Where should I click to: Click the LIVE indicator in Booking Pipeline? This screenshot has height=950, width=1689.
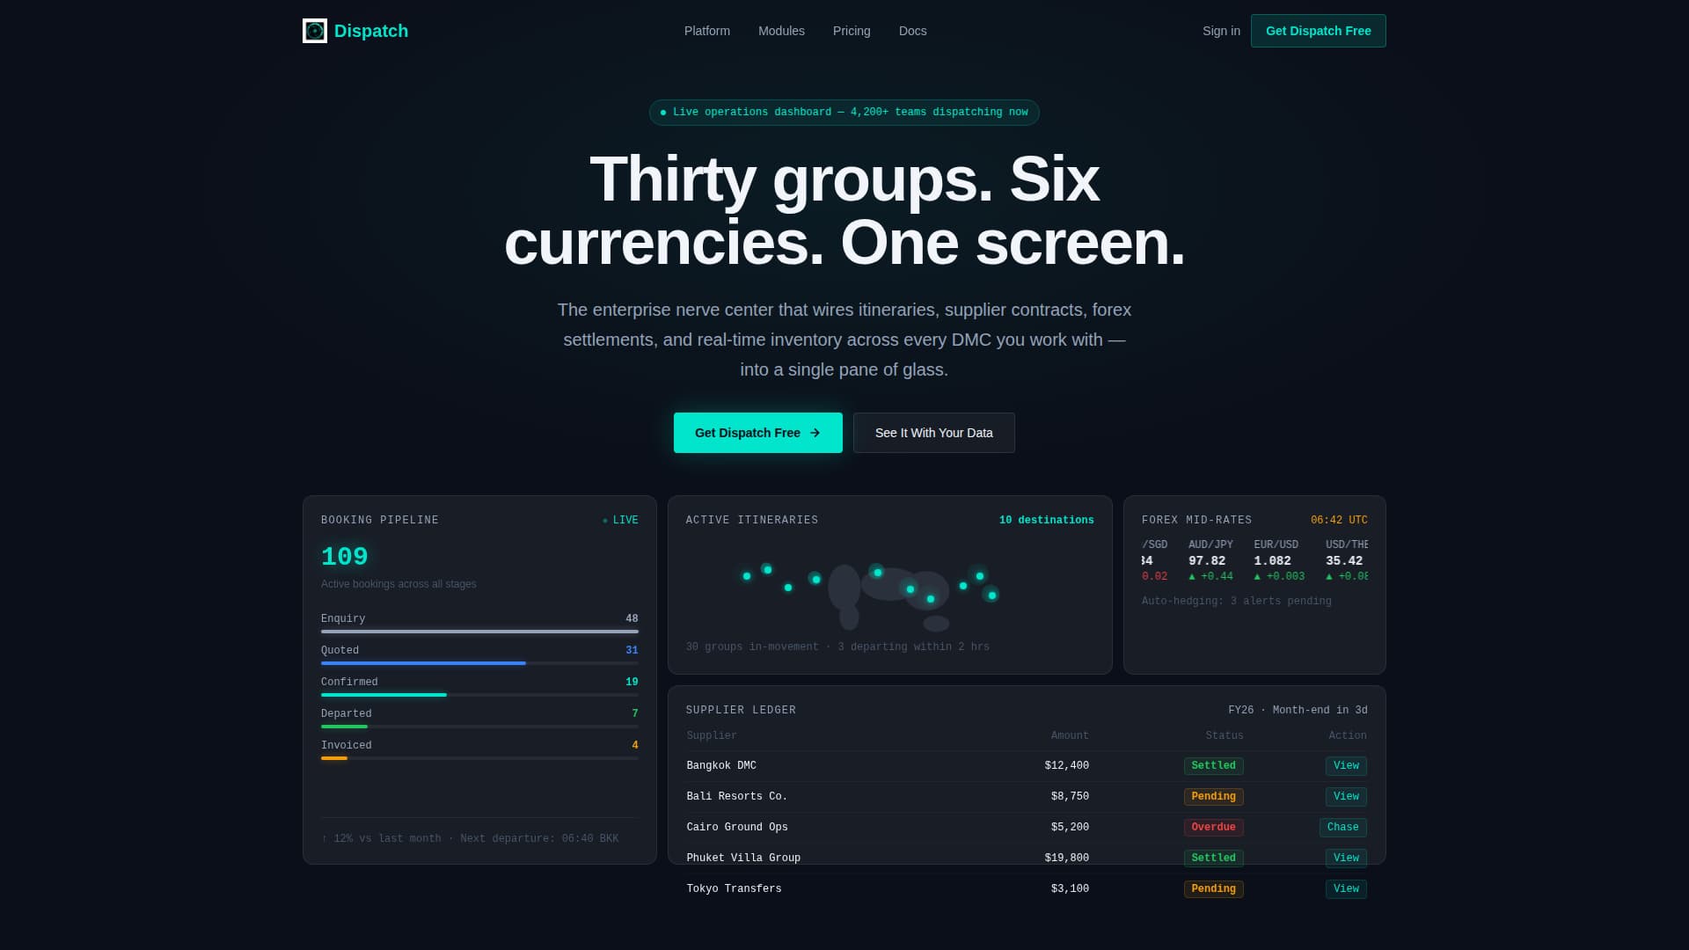click(620, 521)
